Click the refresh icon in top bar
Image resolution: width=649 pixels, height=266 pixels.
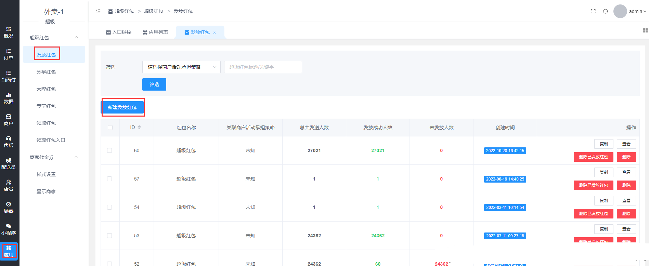pyautogui.click(x=605, y=11)
